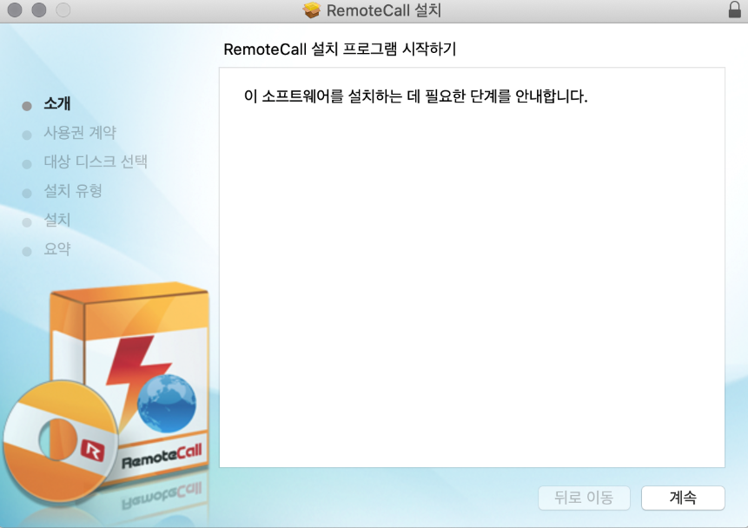
Task: Click the 뒤로 이동 (Go Back) button
Action: [584, 498]
